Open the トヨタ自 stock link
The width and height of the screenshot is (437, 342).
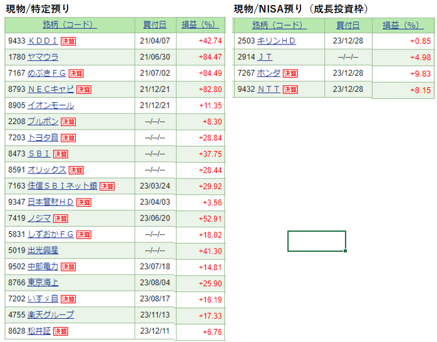pyautogui.click(x=43, y=138)
